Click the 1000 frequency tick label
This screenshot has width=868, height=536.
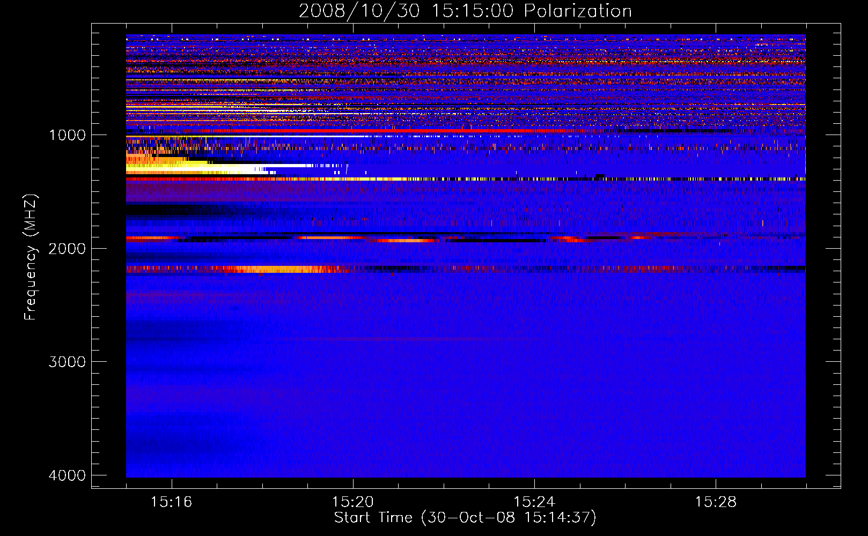point(67,135)
